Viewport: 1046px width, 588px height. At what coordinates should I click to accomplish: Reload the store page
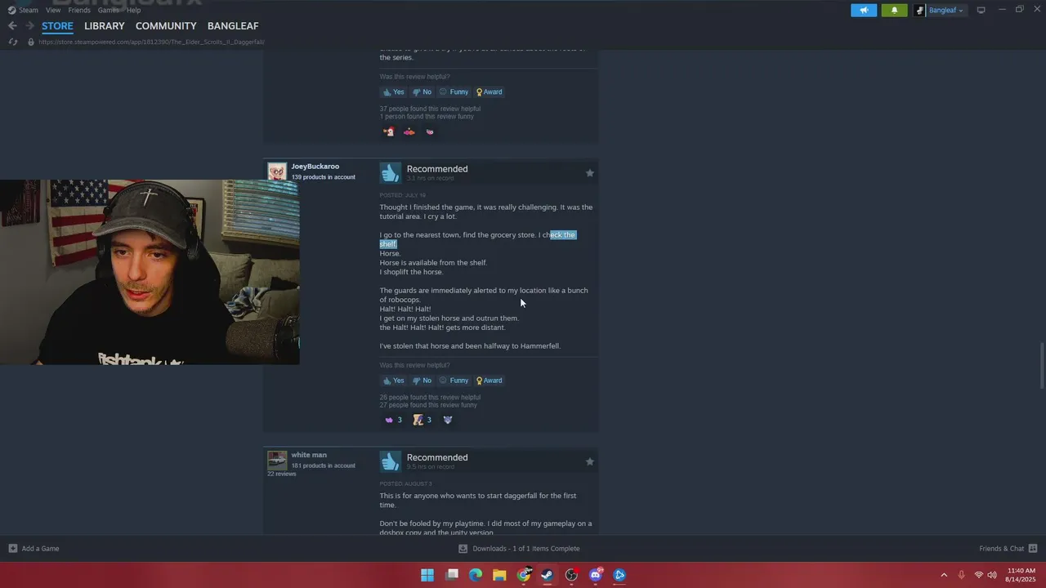tap(12, 42)
